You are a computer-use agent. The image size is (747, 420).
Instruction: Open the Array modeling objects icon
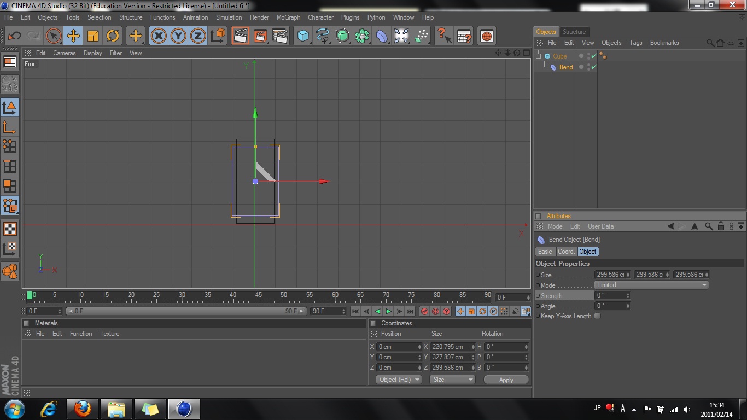tap(362, 36)
